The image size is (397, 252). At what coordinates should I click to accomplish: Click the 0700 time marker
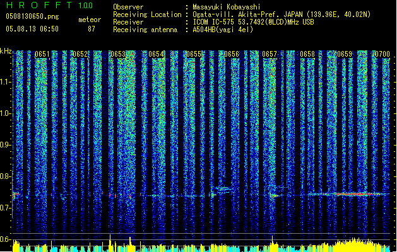[x=382, y=54]
